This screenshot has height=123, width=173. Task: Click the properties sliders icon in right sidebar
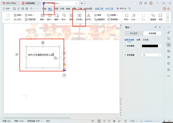(x=168, y=45)
